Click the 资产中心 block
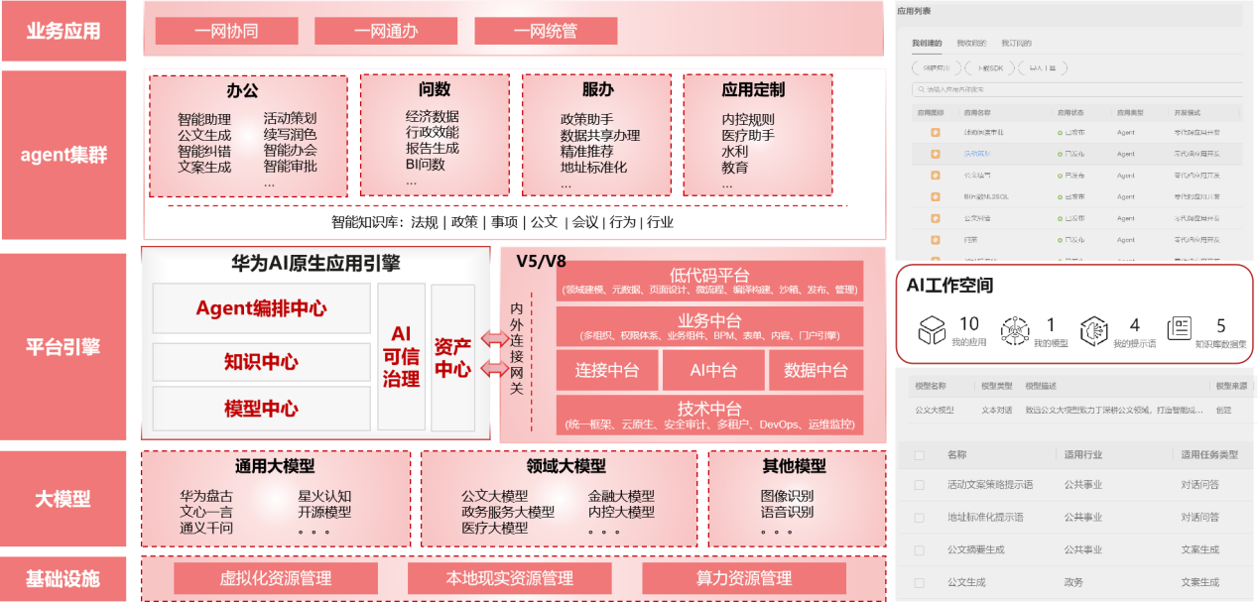This screenshot has width=1258, height=602. point(453,356)
